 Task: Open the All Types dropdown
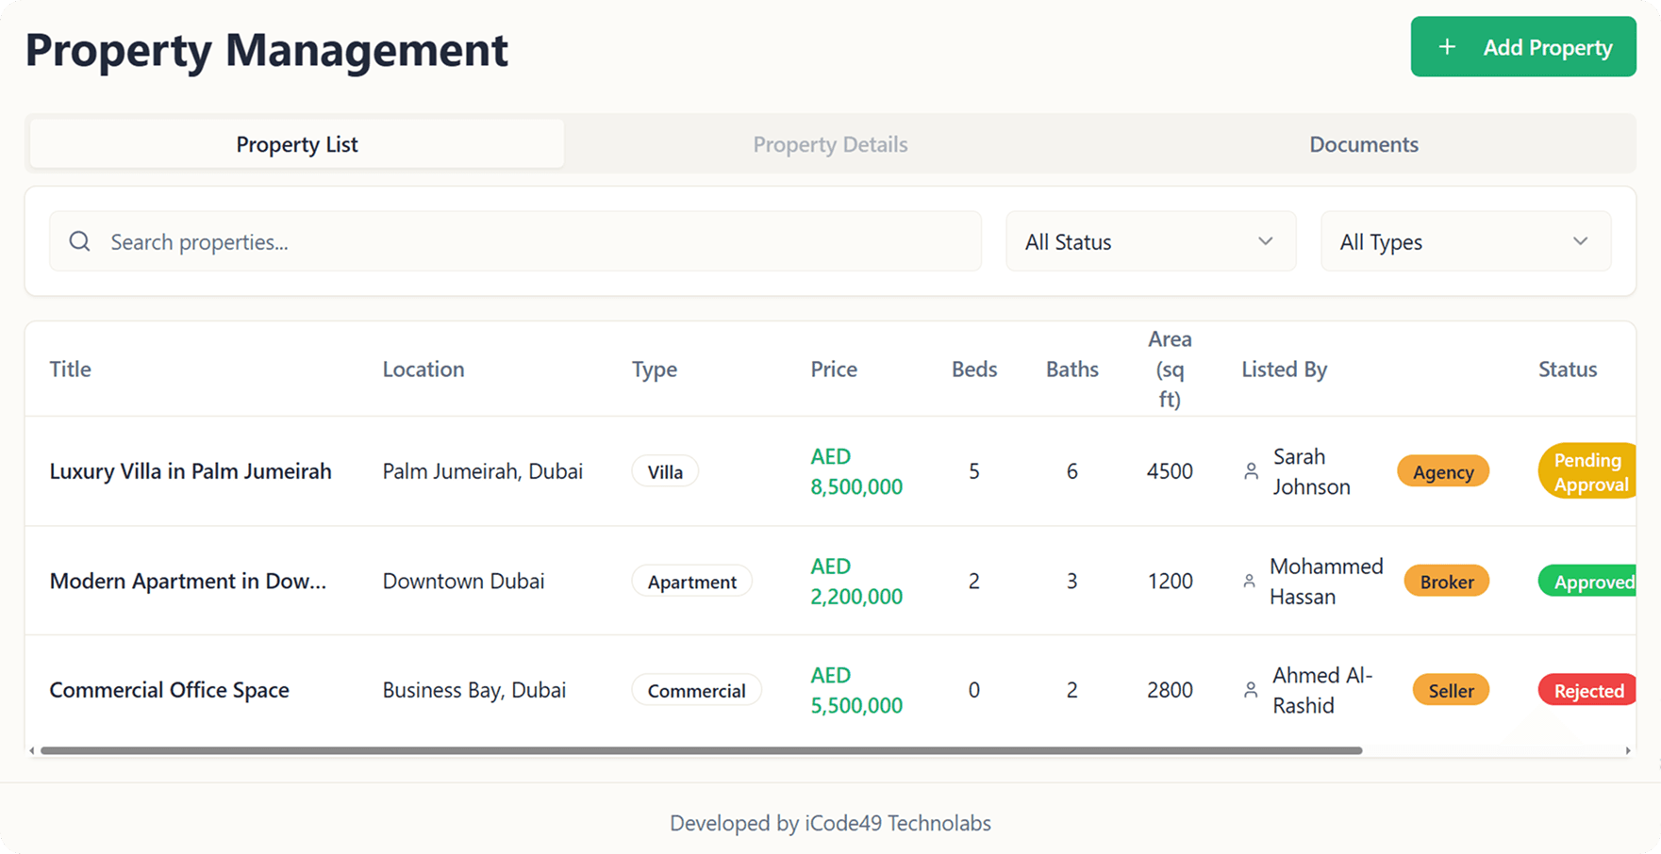point(1466,241)
